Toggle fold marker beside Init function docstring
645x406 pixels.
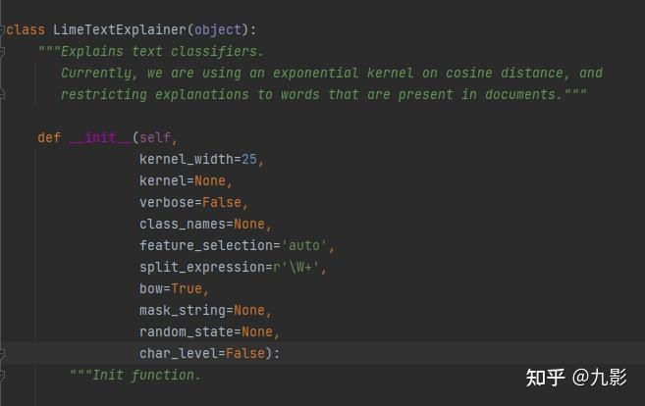click(3, 375)
